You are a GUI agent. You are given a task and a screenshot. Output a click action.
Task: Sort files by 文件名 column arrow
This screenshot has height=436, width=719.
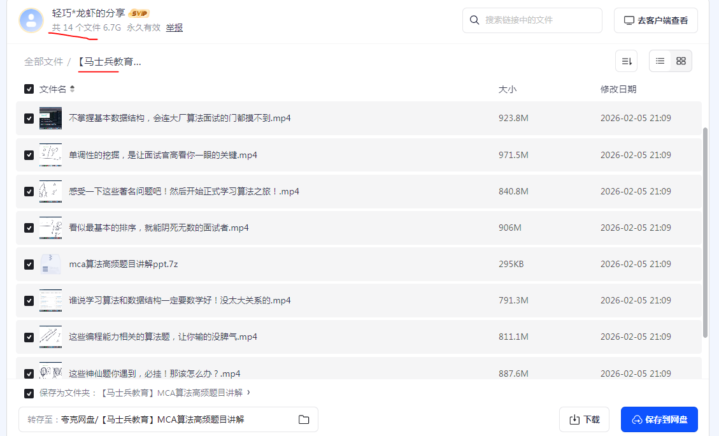point(73,89)
